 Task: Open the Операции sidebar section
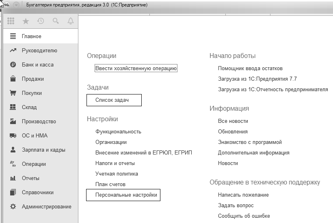41,164
